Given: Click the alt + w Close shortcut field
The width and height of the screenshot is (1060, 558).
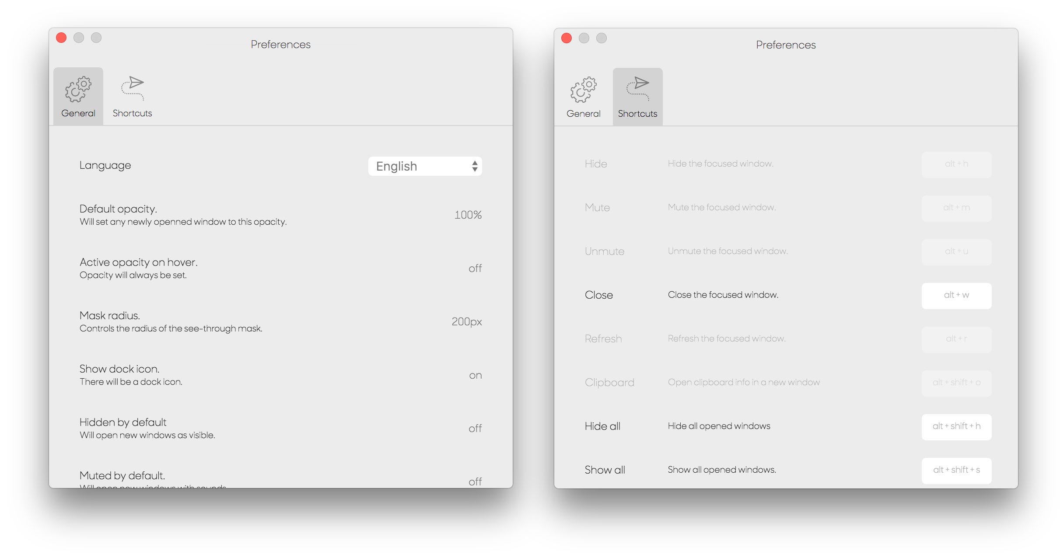Looking at the screenshot, I should (x=956, y=296).
